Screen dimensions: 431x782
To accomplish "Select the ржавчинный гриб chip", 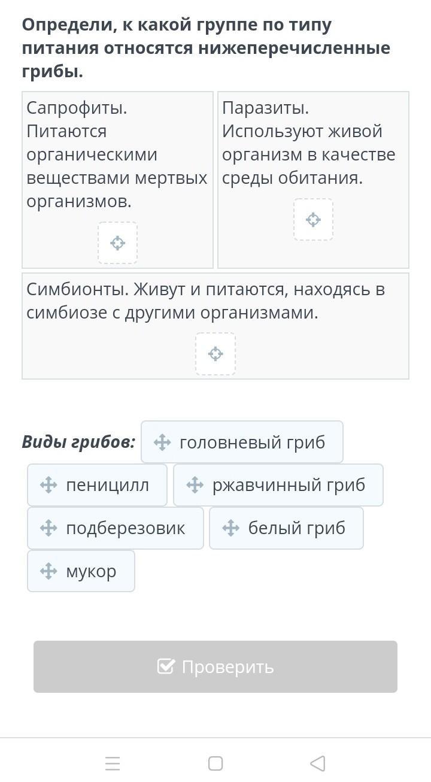I will point(278,485).
